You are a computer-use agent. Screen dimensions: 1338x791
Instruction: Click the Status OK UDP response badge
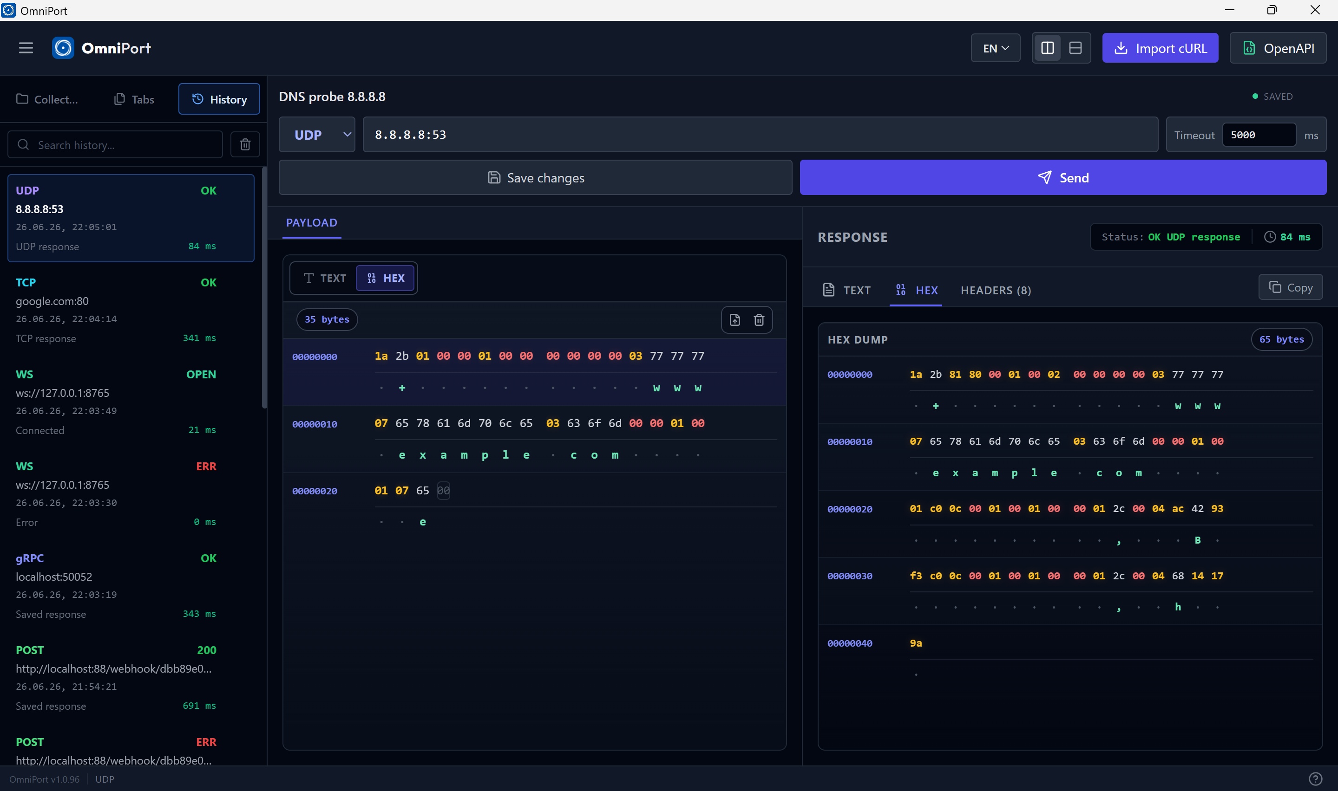point(1171,237)
